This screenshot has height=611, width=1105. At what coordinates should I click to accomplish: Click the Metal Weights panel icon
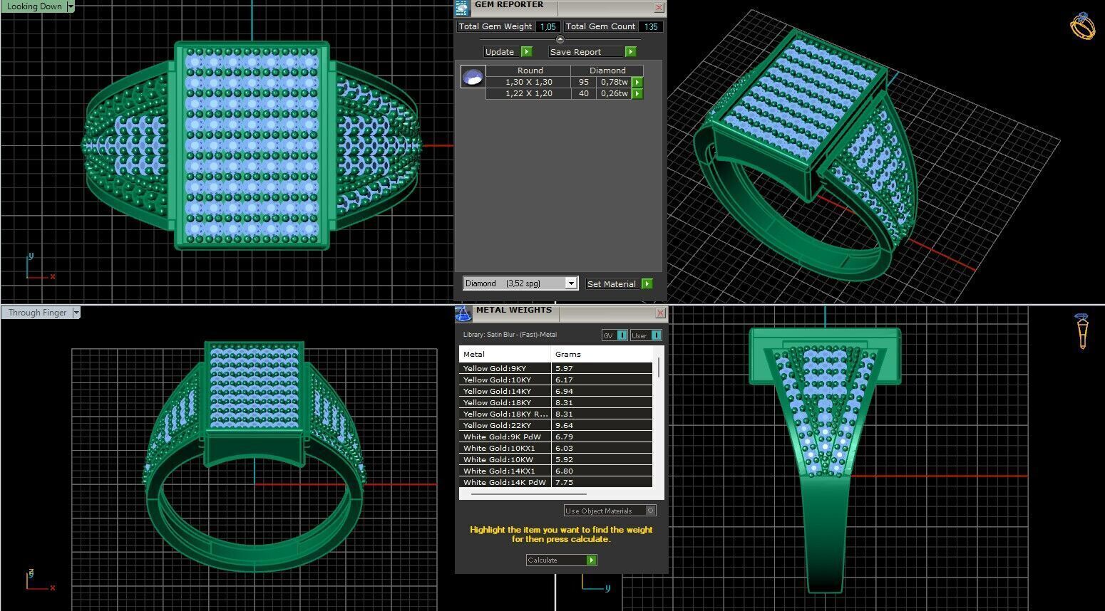(463, 313)
